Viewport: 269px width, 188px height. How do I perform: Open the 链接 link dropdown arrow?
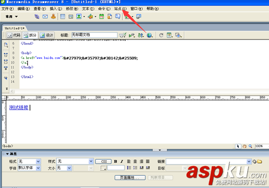coord(249,162)
